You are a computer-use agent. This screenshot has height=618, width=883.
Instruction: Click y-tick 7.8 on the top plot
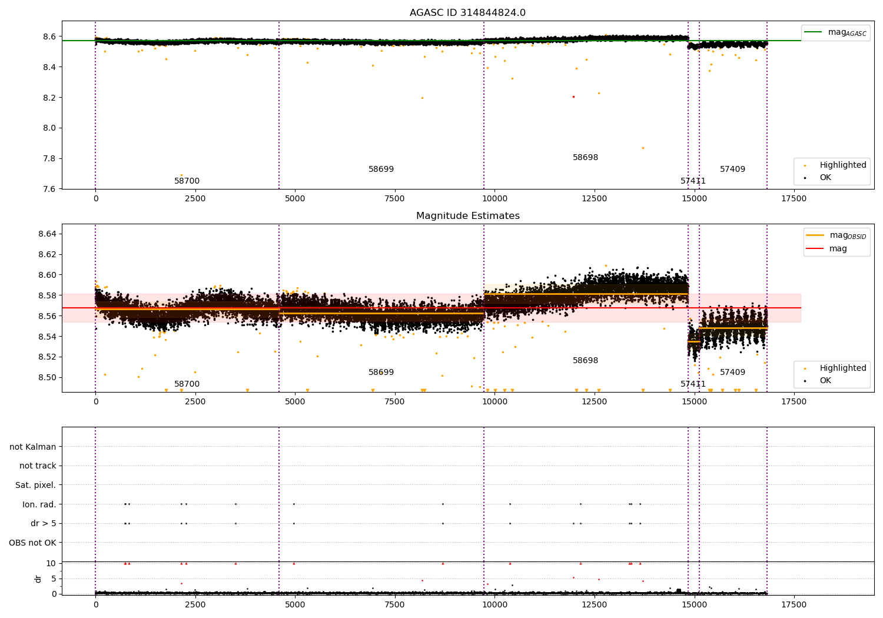click(x=49, y=158)
